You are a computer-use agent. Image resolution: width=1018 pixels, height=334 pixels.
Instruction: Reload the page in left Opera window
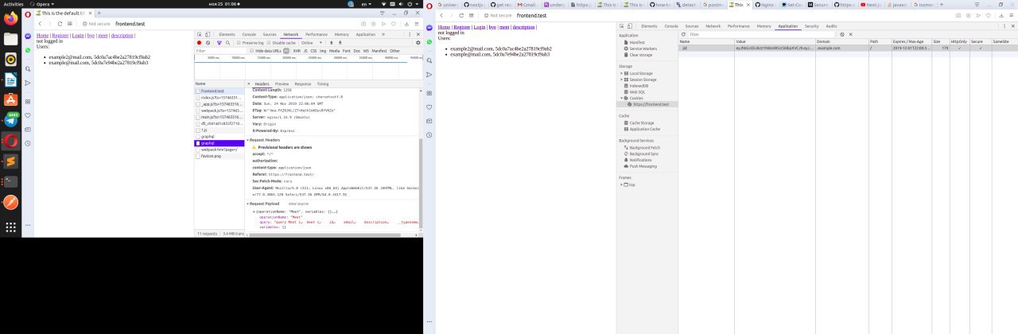coord(60,24)
